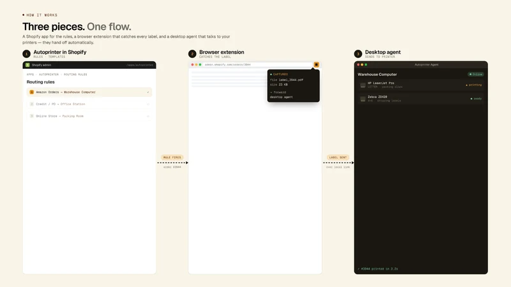The image size is (511, 287).
Task: Click the 23 KB size value
Action: click(283, 85)
